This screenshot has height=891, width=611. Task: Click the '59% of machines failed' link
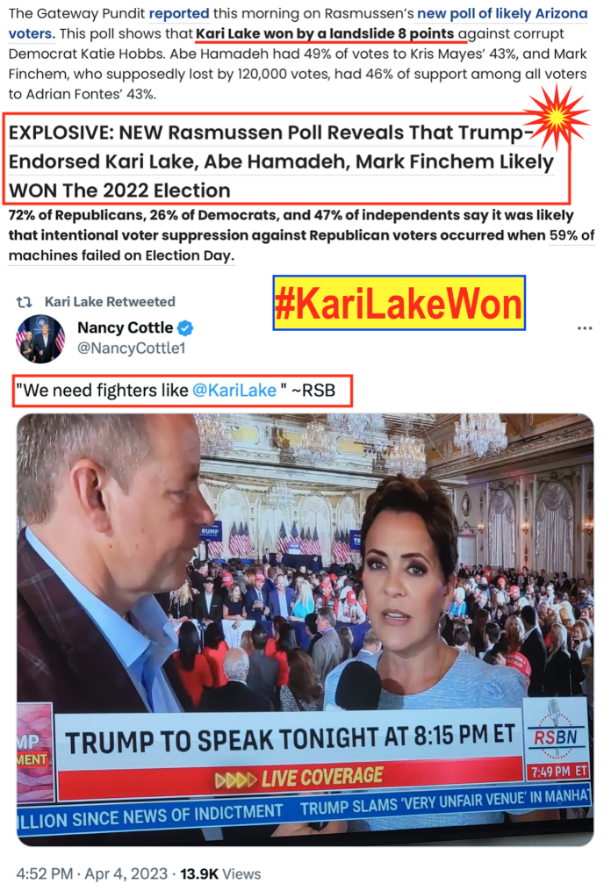click(571, 235)
